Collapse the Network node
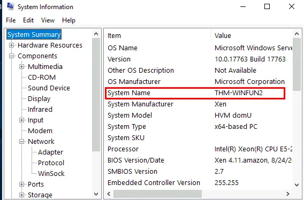This screenshot has width=304, height=200. point(22,142)
